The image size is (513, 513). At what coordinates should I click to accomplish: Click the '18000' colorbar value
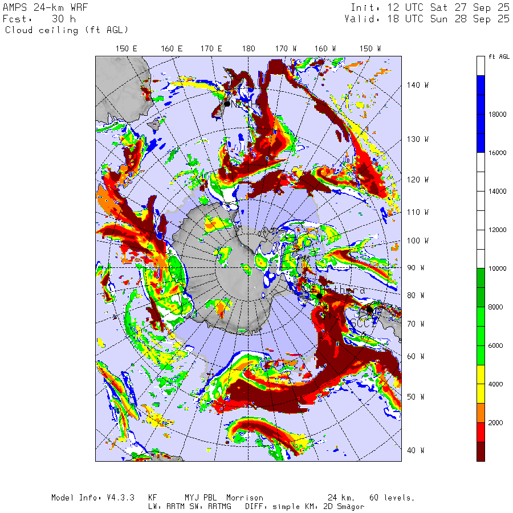point(497,114)
